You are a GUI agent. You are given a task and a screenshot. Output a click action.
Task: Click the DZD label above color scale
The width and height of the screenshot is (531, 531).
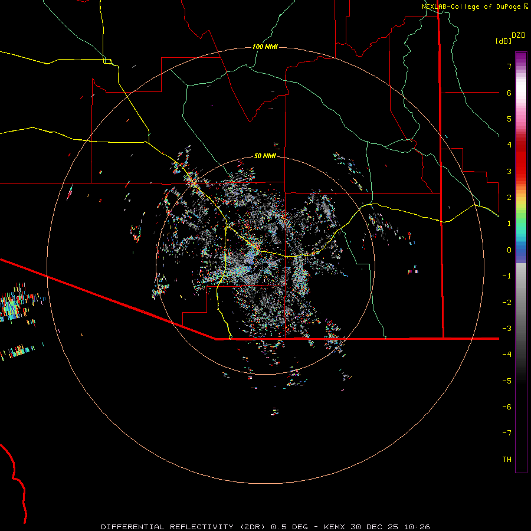[518, 35]
